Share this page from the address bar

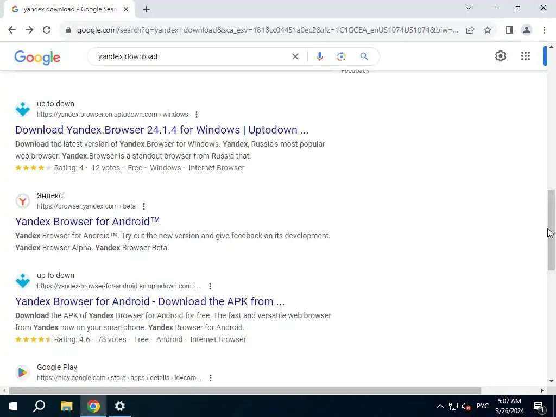470,30
